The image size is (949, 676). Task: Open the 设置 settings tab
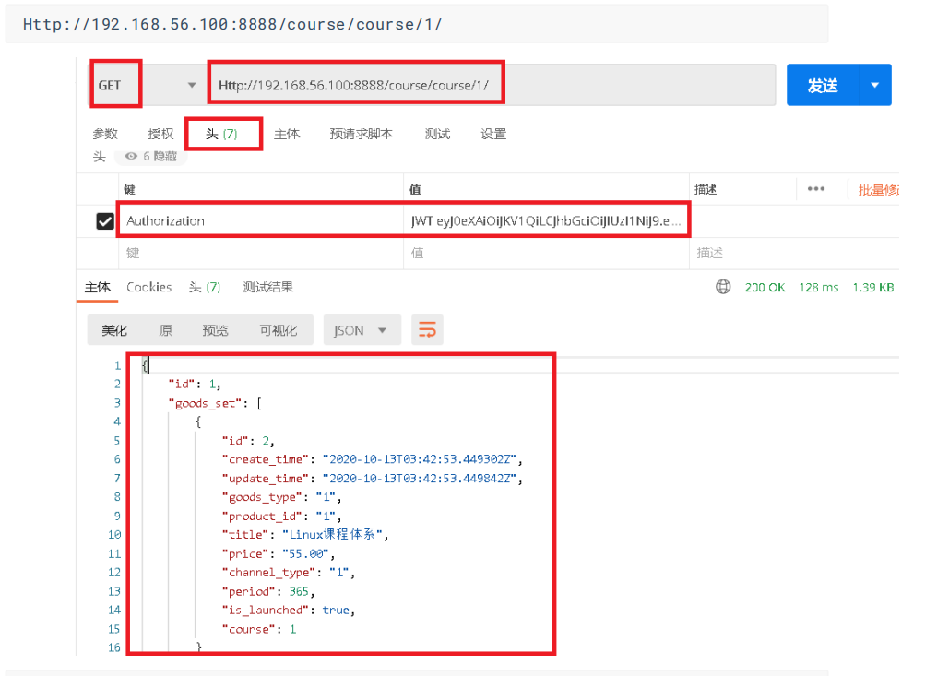[493, 134]
